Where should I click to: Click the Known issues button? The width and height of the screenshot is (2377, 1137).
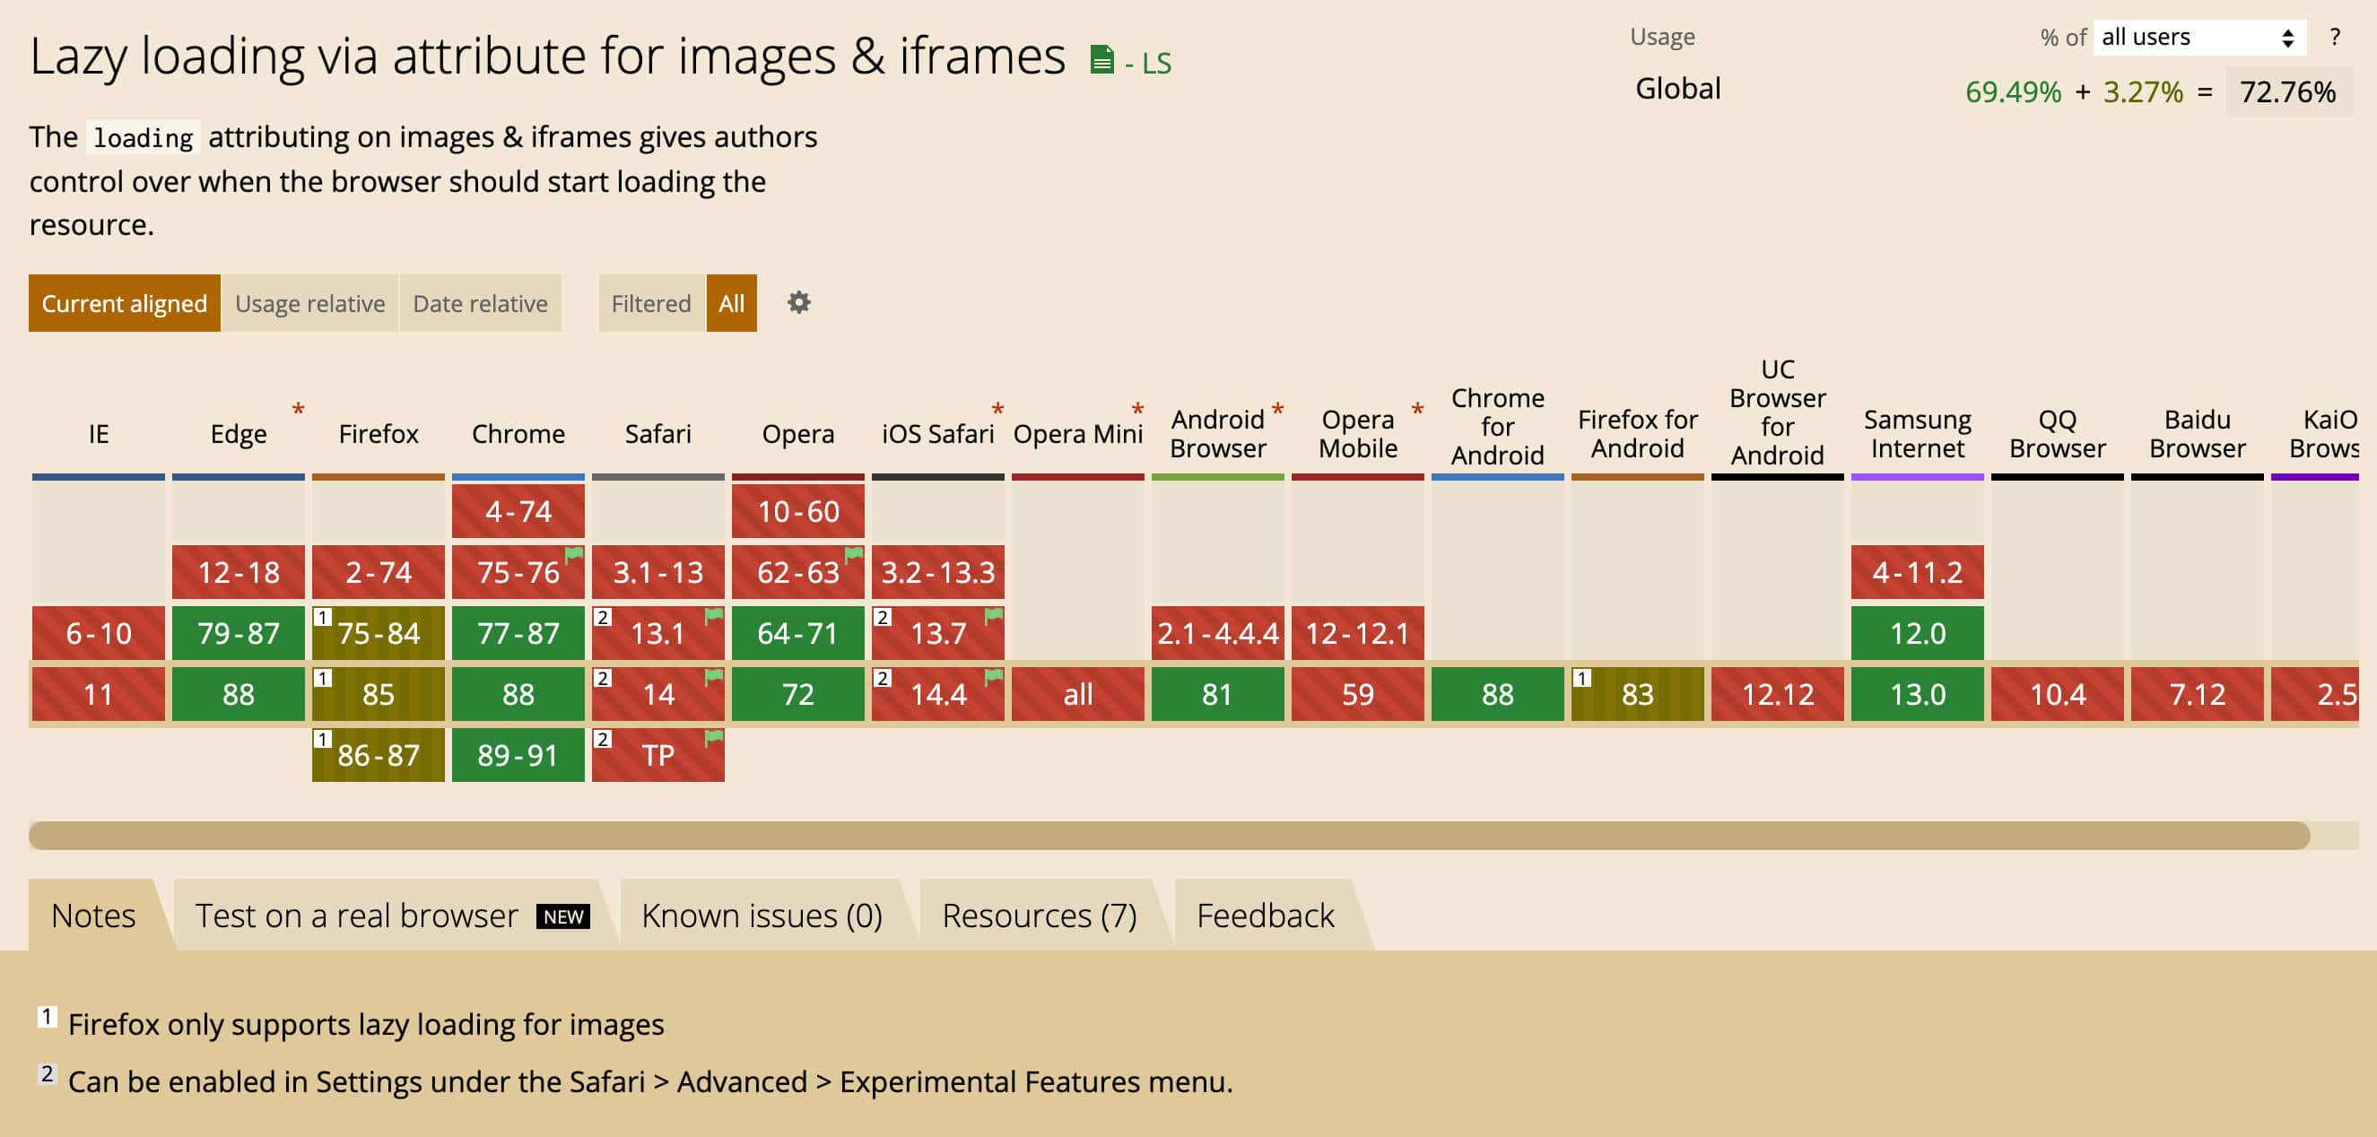pos(762,914)
